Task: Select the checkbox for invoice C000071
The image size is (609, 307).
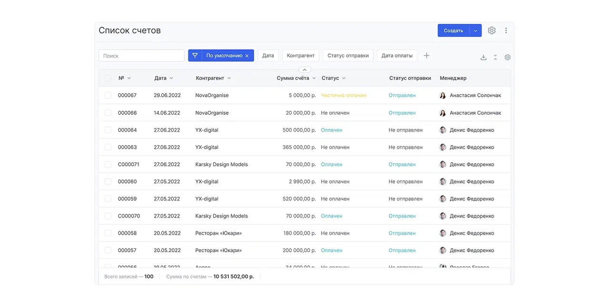Action: tap(108, 165)
